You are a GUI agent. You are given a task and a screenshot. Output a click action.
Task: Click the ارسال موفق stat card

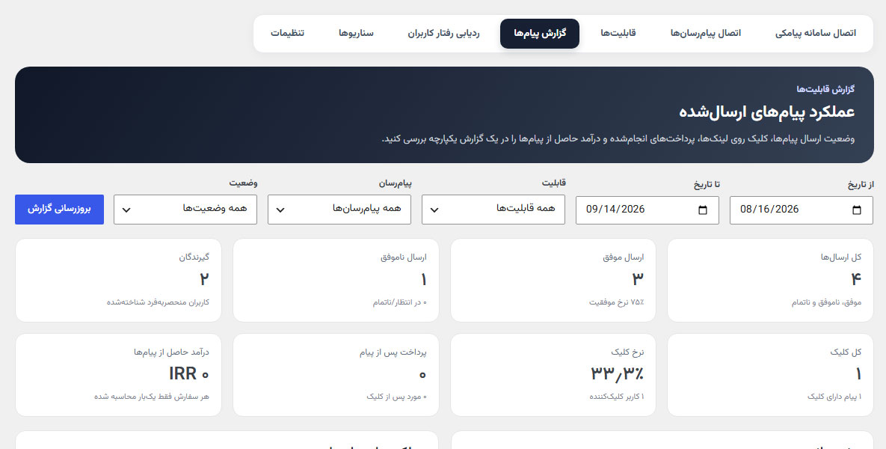pyautogui.click(x=553, y=281)
